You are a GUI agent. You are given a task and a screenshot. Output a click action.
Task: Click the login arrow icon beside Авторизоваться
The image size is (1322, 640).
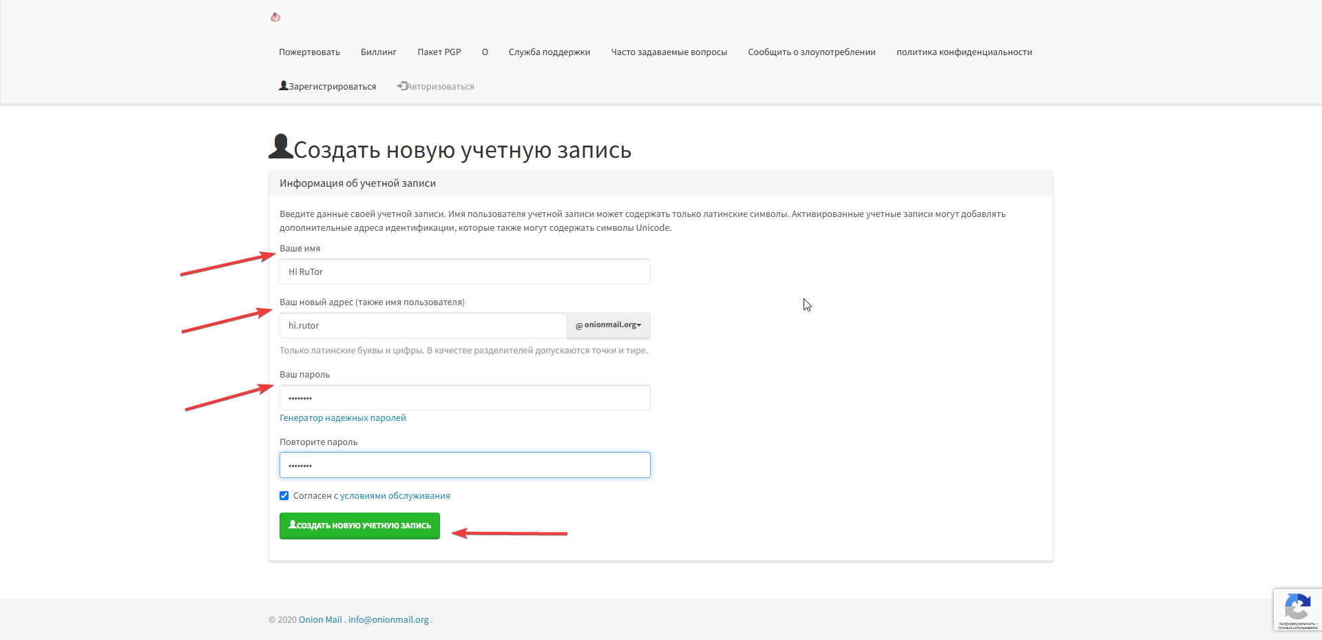coord(402,86)
